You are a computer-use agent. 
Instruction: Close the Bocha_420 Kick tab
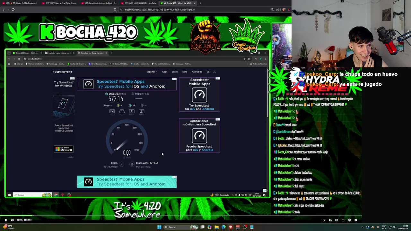[195, 3]
